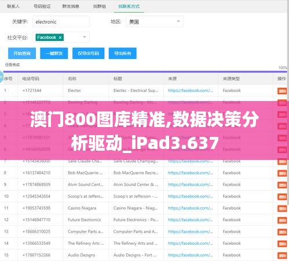Open the facebook.com link for Scoop's at Jefferson
The width and height of the screenshot is (289, 261).
pyautogui.click(x=191, y=196)
